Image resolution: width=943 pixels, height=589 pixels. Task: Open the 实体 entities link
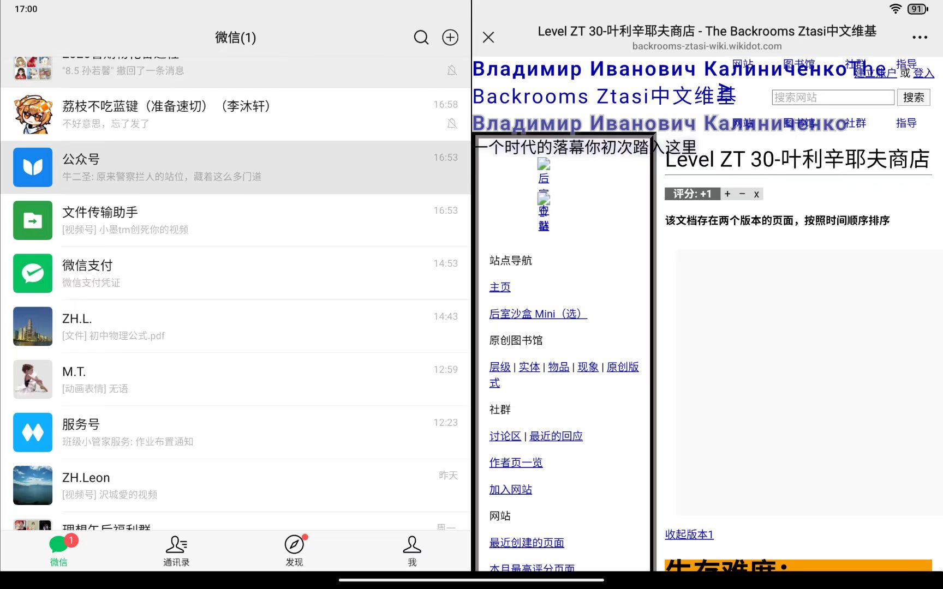click(x=529, y=367)
